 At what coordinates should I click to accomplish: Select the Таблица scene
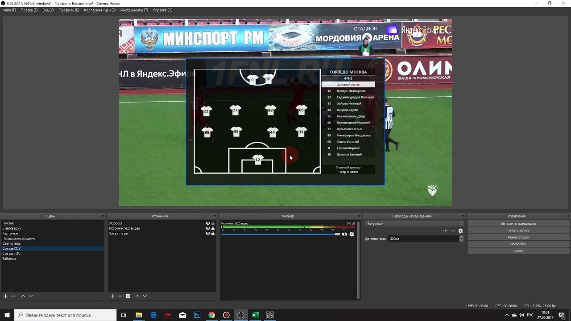pyautogui.click(x=53, y=259)
